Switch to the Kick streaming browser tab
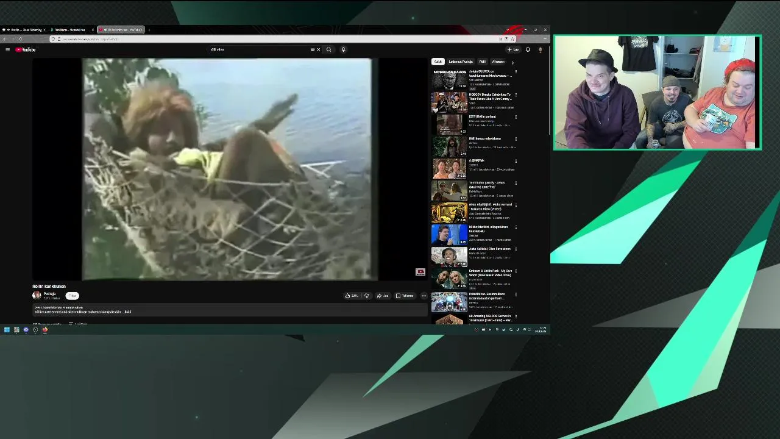This screenshot has width=780, height=439. (x=24, y=29)
